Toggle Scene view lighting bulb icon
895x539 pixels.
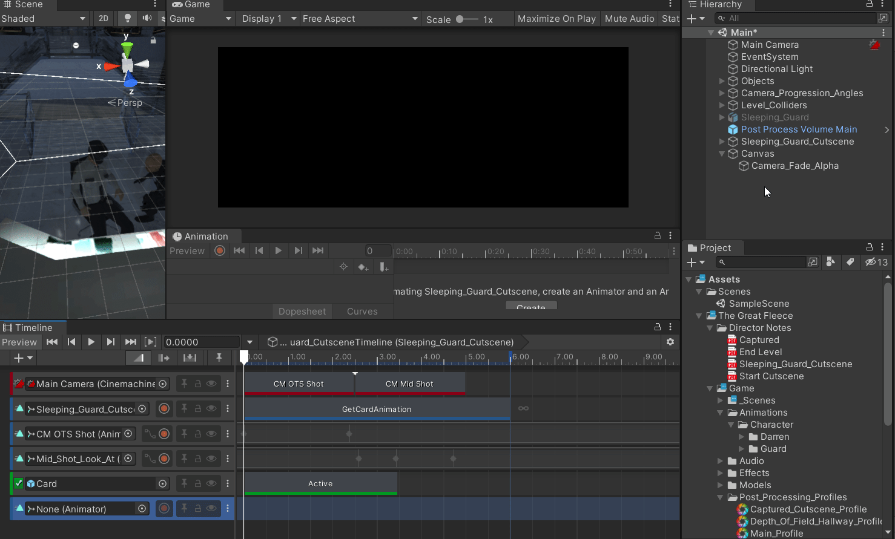(x=127, y=18)
